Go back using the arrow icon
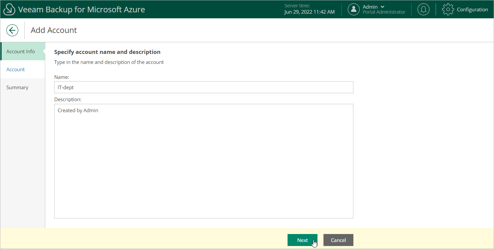 [12, 30]
